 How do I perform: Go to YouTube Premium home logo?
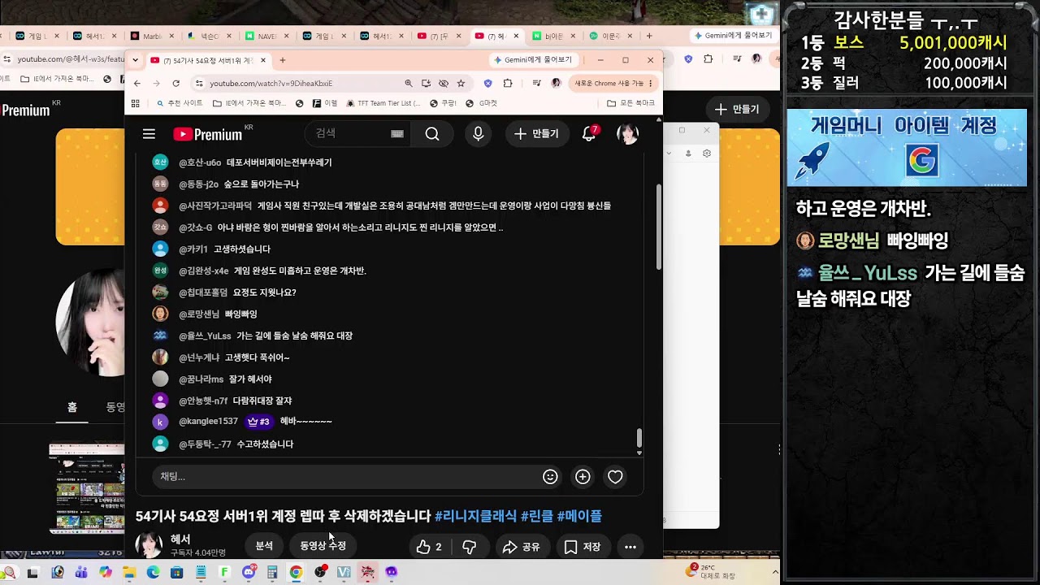click(x=208, y=134)
